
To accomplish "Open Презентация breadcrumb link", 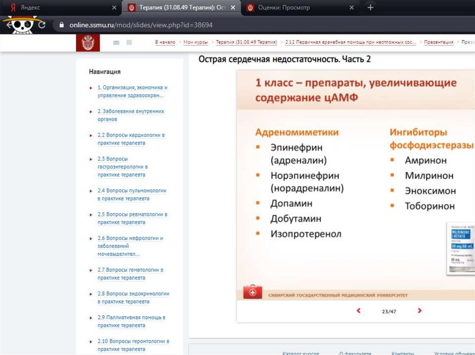I will pos(439,42).
